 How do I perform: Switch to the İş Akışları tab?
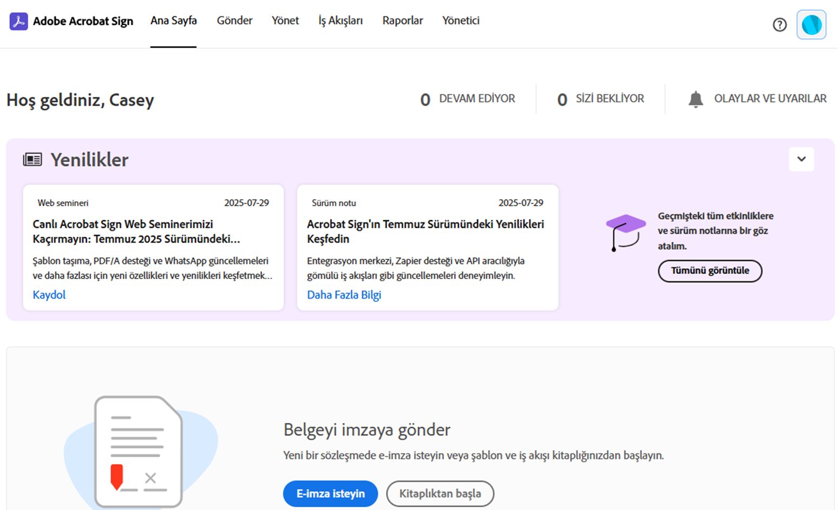click(x=341, y=21)
